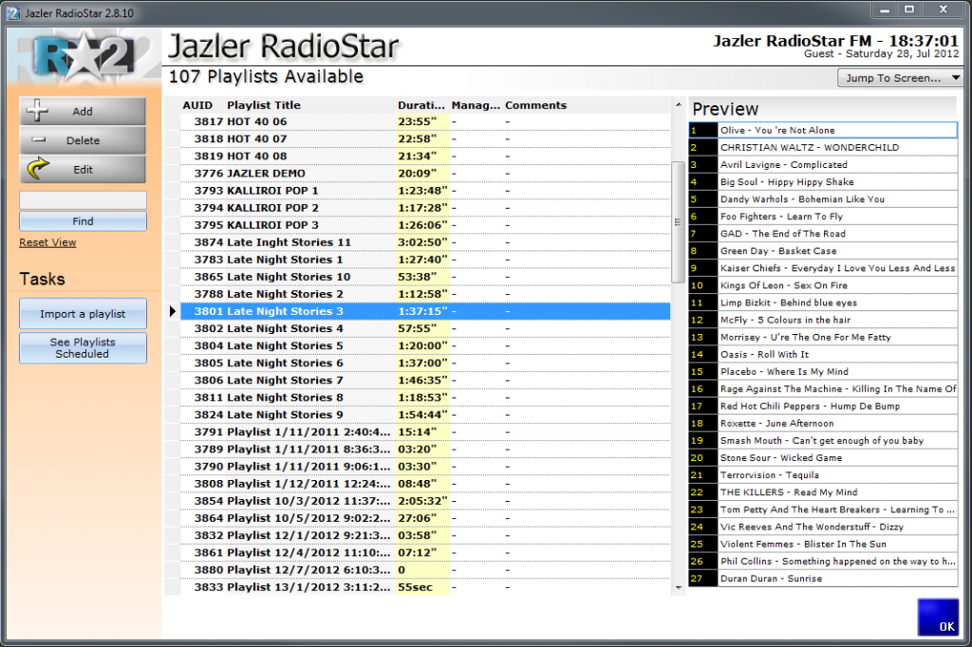Click the scroll up arrow of playlist list
The height and width of the screenshot is (647, 972).
(x=678, y=104)
